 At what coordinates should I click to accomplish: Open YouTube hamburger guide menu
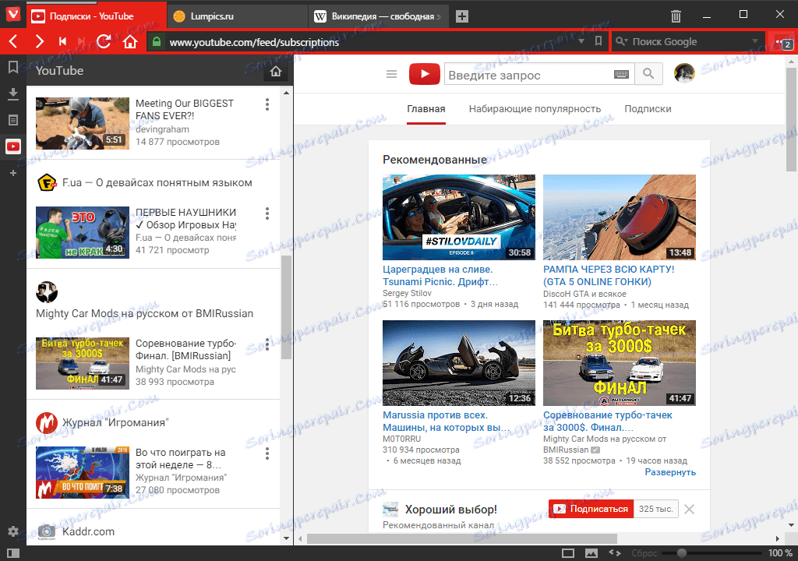(x=391, y=74)
